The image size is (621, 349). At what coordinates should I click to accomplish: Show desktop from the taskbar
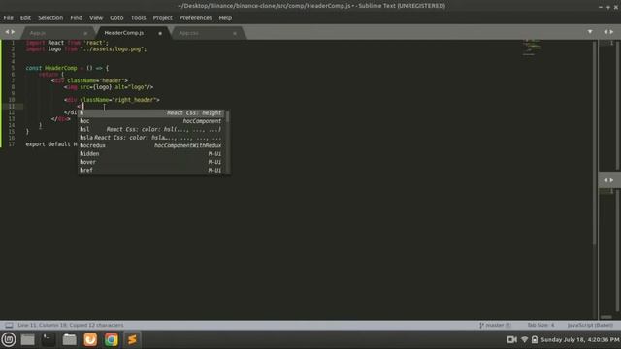(x=28, y=339)
